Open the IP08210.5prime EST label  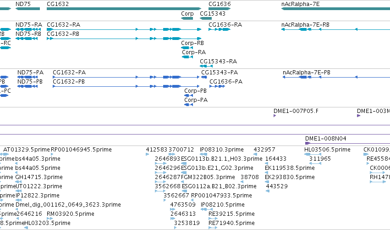tap(223, 205)
